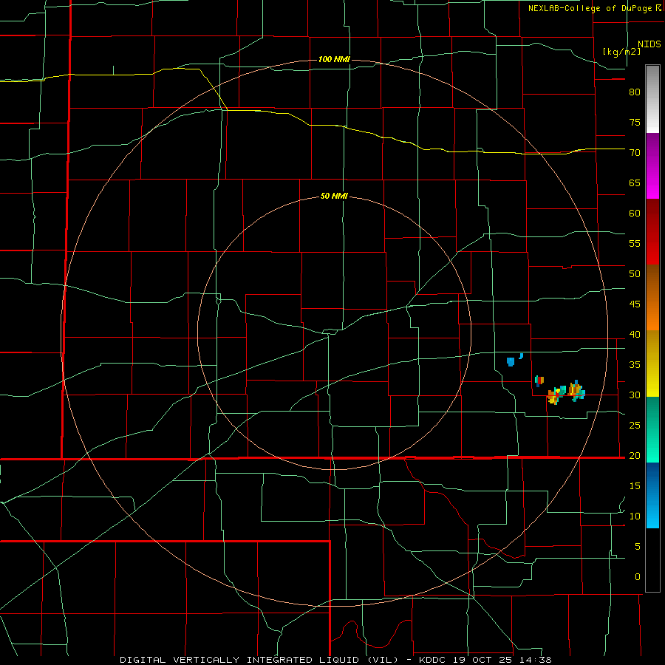This screenshot has width=665, height=665.
Task: Click the scale value 40
Action: pyautogui.click(x=635, y=334)
